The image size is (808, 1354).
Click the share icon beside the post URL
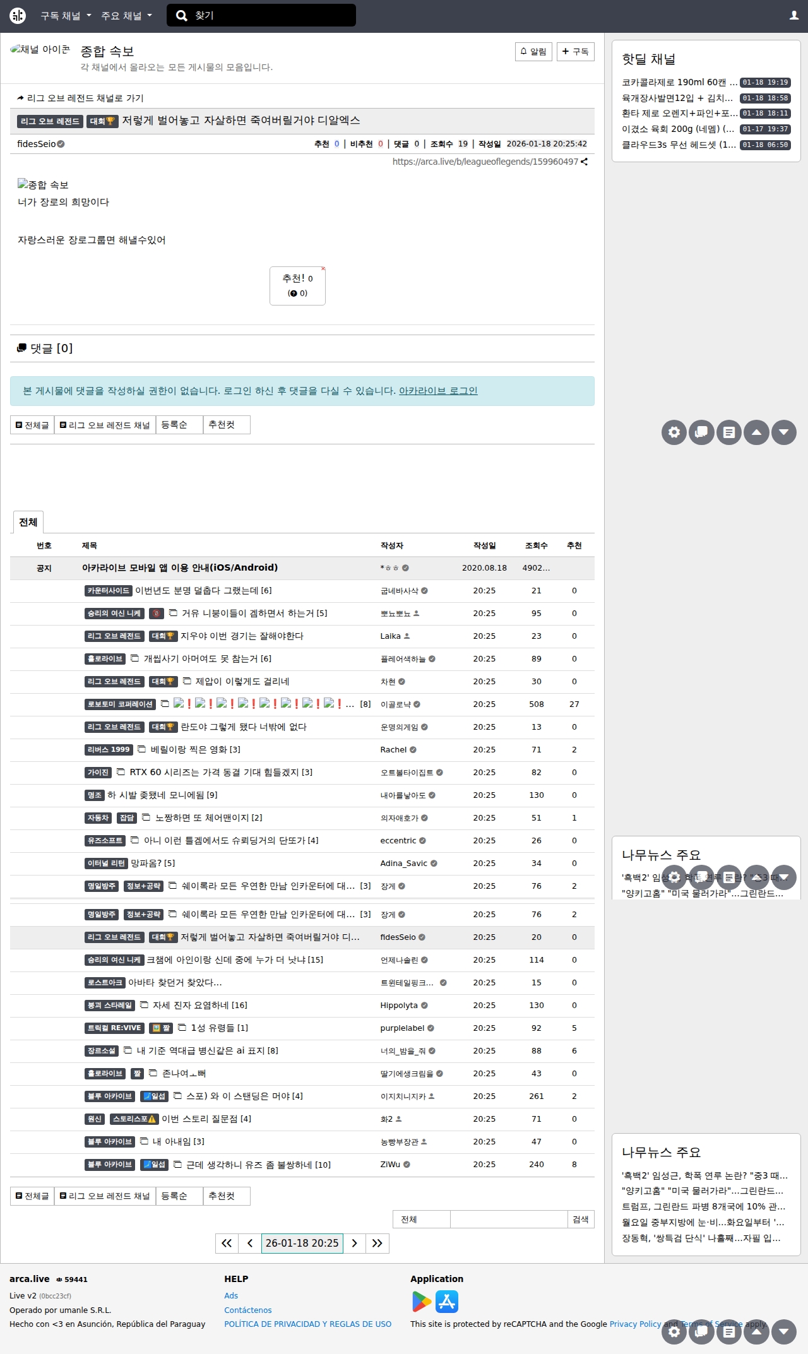click(x=585, y=162)
